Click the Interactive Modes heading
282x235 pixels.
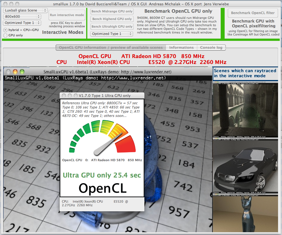[63, 32]
